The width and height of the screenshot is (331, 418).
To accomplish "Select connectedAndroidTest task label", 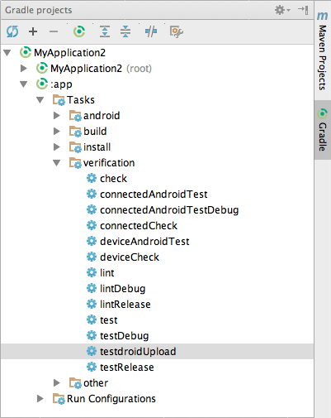I will click(x=154, y=195).
